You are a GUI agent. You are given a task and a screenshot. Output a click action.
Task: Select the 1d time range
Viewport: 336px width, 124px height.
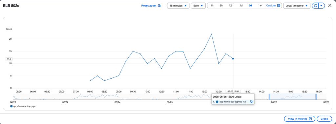pos(241,6)
